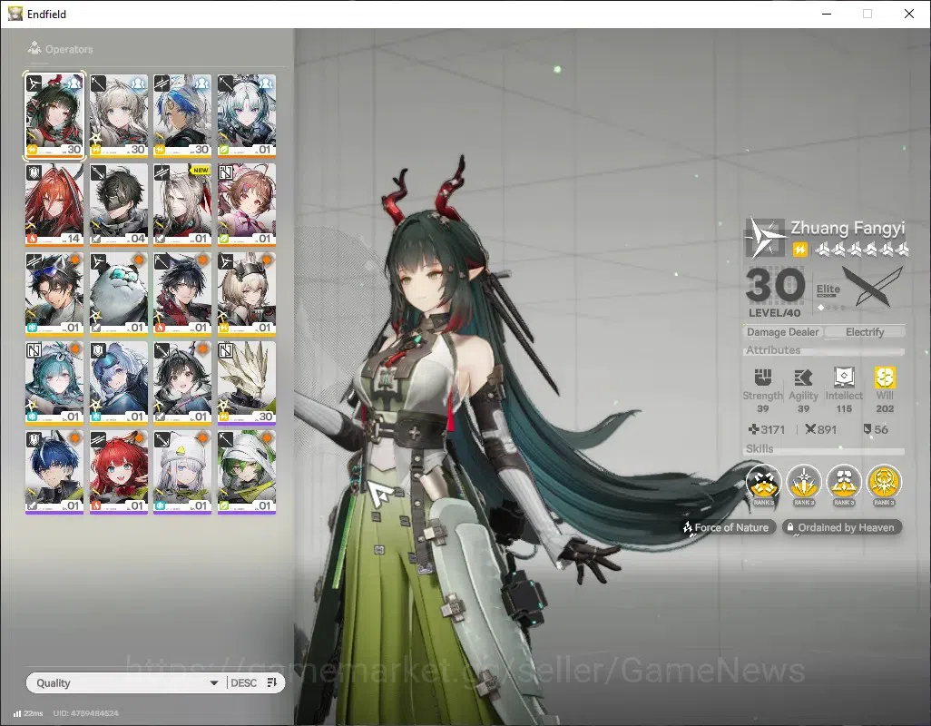Click the Agility boot icon
The image size is (931, 726).
tap(803, 377)
